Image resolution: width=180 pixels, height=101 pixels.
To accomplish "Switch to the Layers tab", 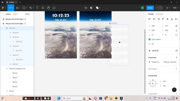I will point(8,14).
